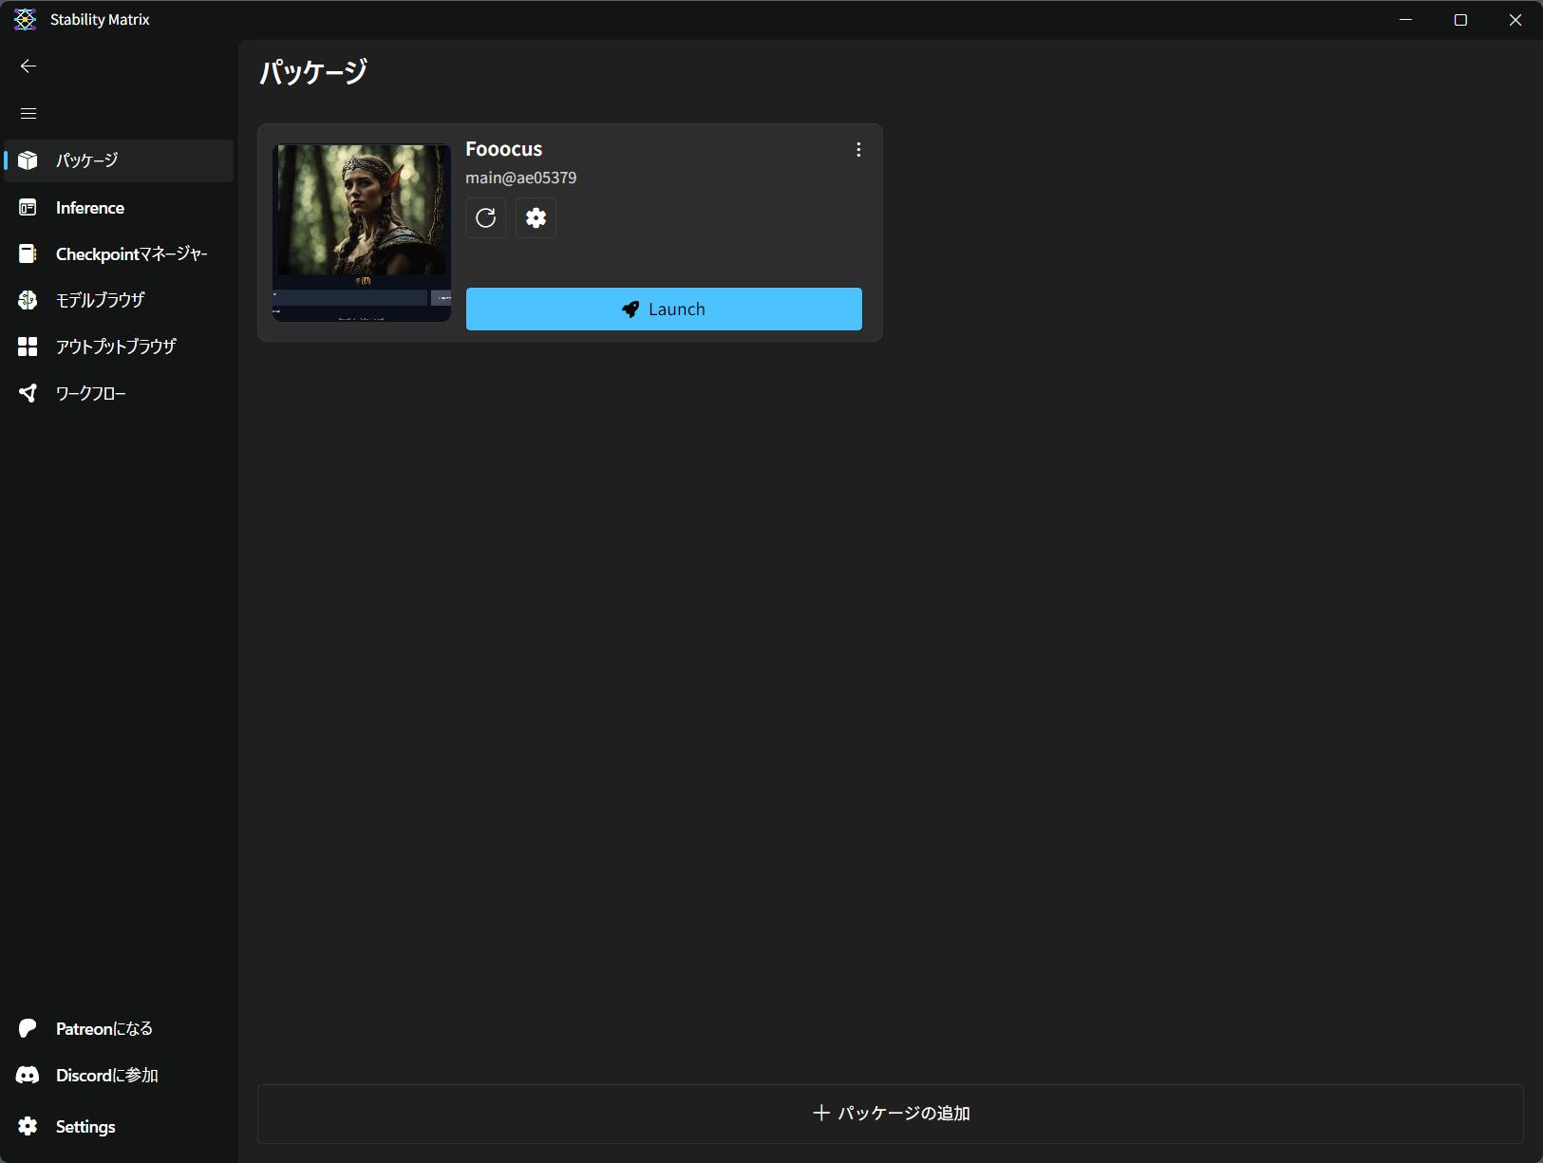Maximize the Stability Matrix window
Screen dimensions: 1543x1163
pos(1460,20)
